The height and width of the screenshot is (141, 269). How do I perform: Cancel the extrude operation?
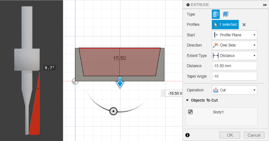(254, 135)
